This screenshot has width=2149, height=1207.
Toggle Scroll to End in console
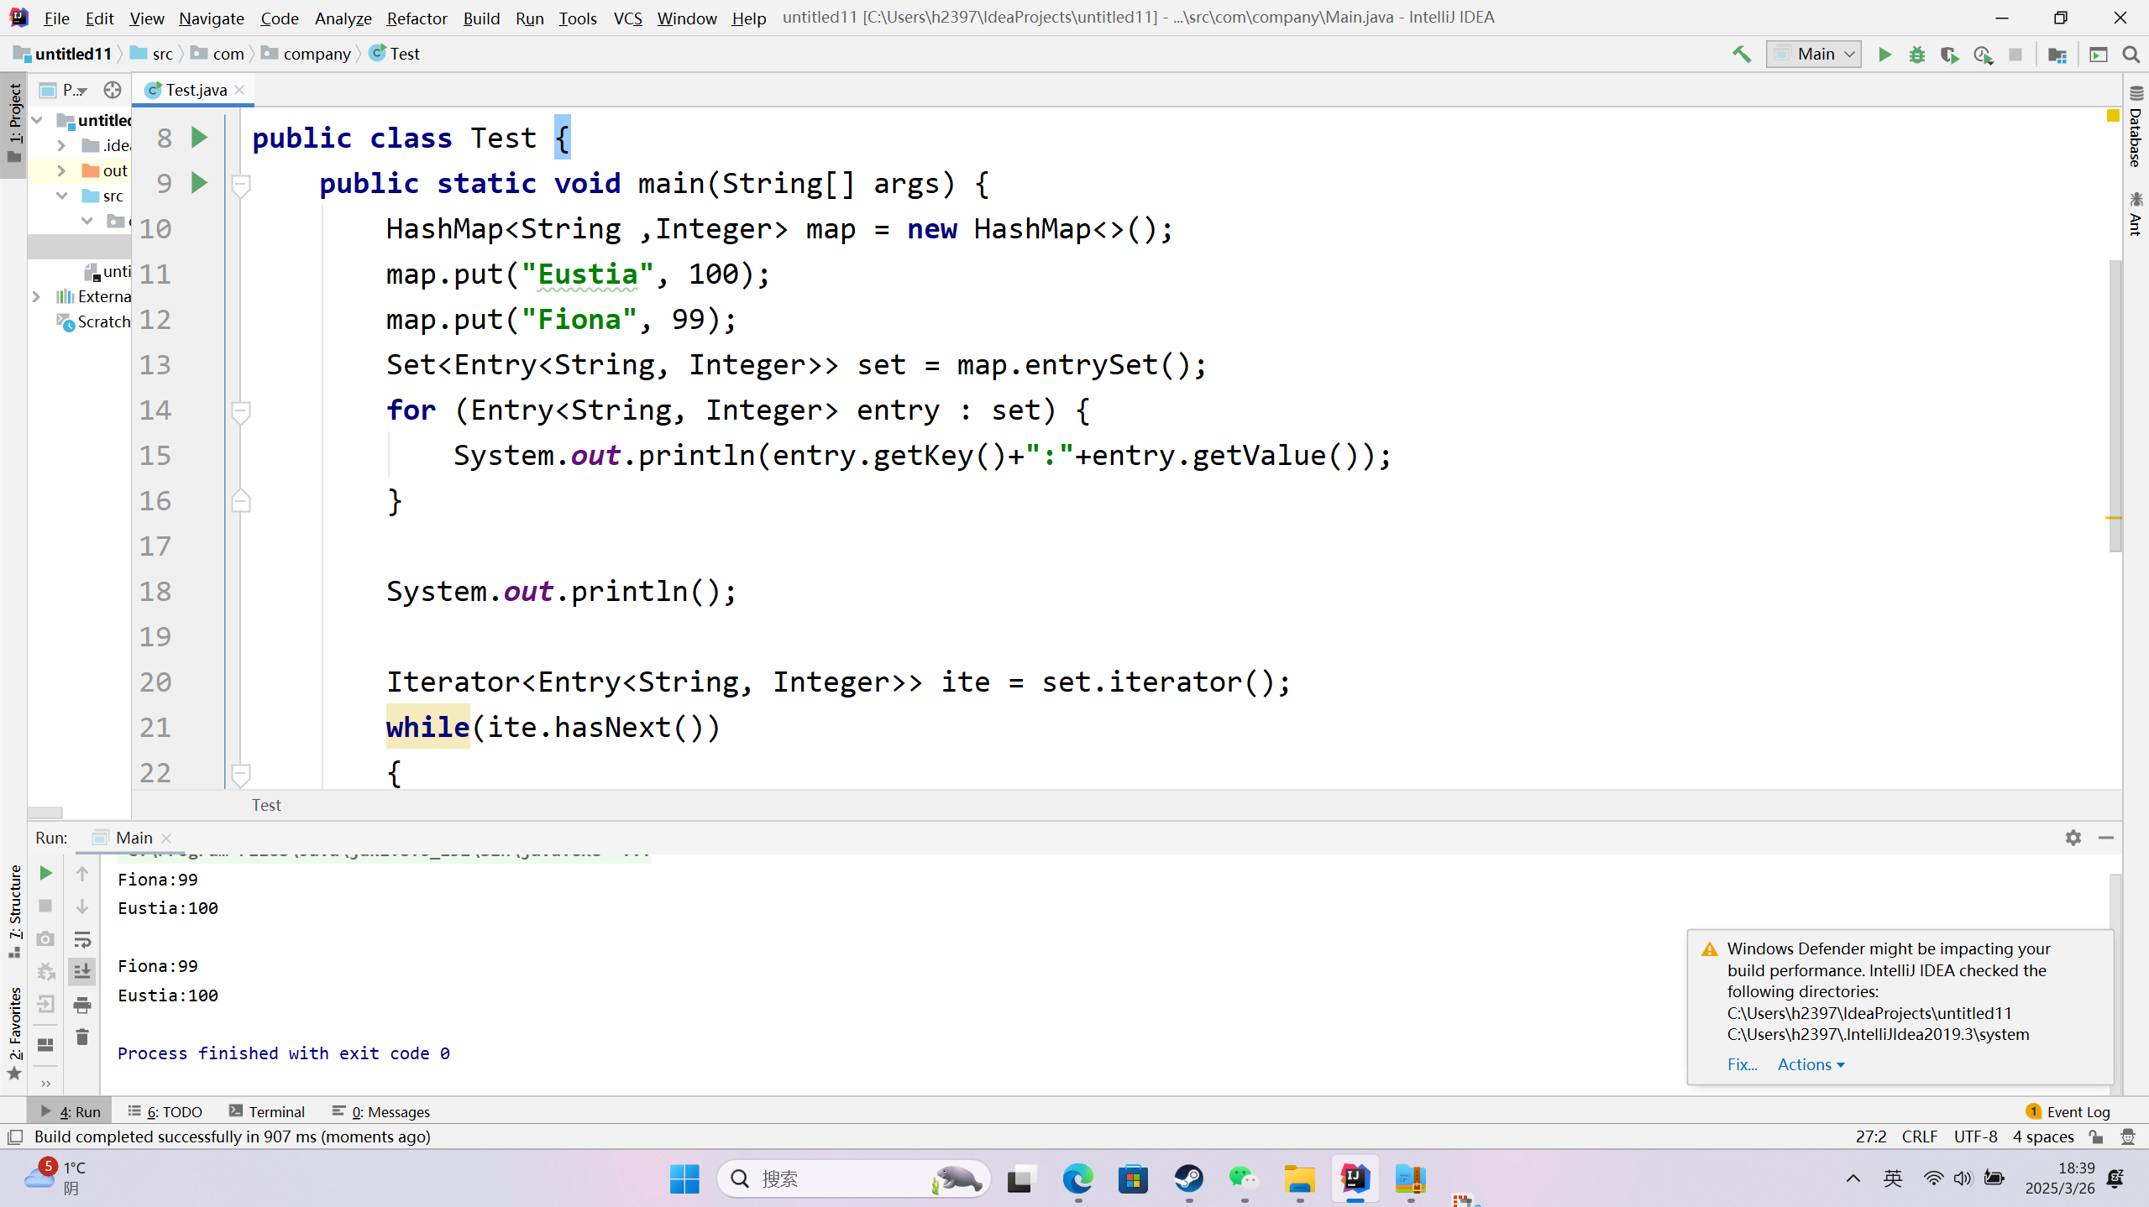pos(82,971)
